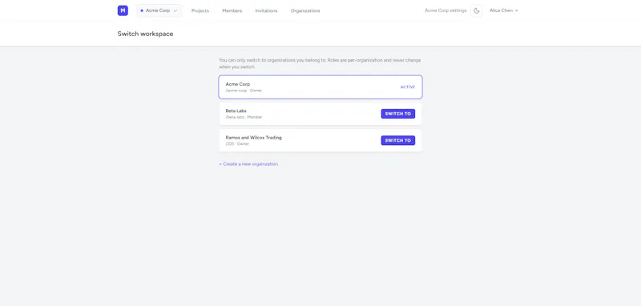Image resolution: width=641 pixels, height=306 pixels.
Task: Open Acme Corp settings
Action: (445, 10)
